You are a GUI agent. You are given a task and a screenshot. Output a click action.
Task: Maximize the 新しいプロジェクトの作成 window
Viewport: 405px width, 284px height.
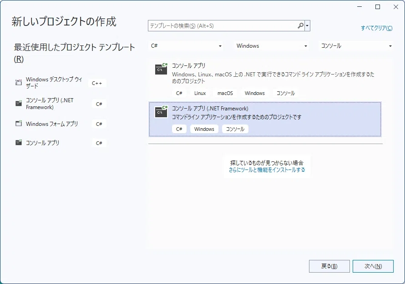click(378, 7)
